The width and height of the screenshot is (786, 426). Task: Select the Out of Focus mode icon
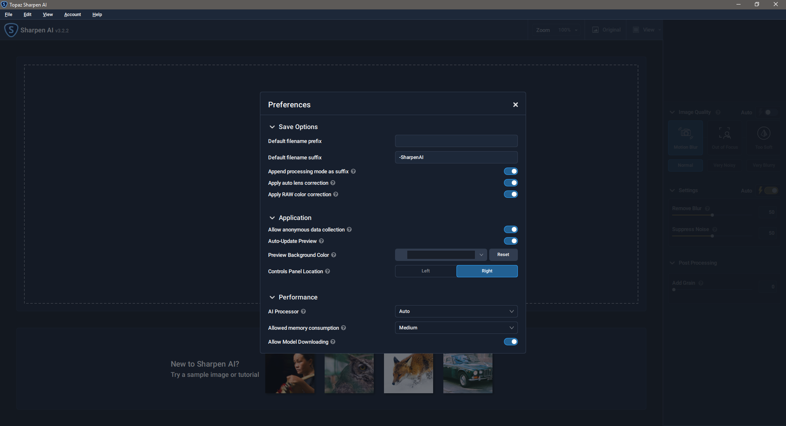[x=725, y=138]
